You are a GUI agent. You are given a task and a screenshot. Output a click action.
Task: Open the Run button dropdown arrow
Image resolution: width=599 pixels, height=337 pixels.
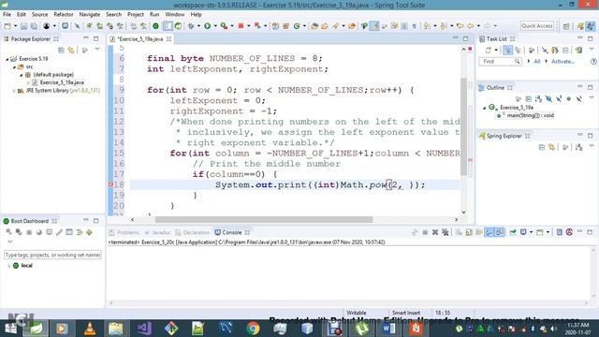coord(215,26)
